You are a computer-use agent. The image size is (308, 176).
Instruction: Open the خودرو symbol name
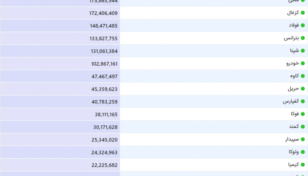coord(293,63)
